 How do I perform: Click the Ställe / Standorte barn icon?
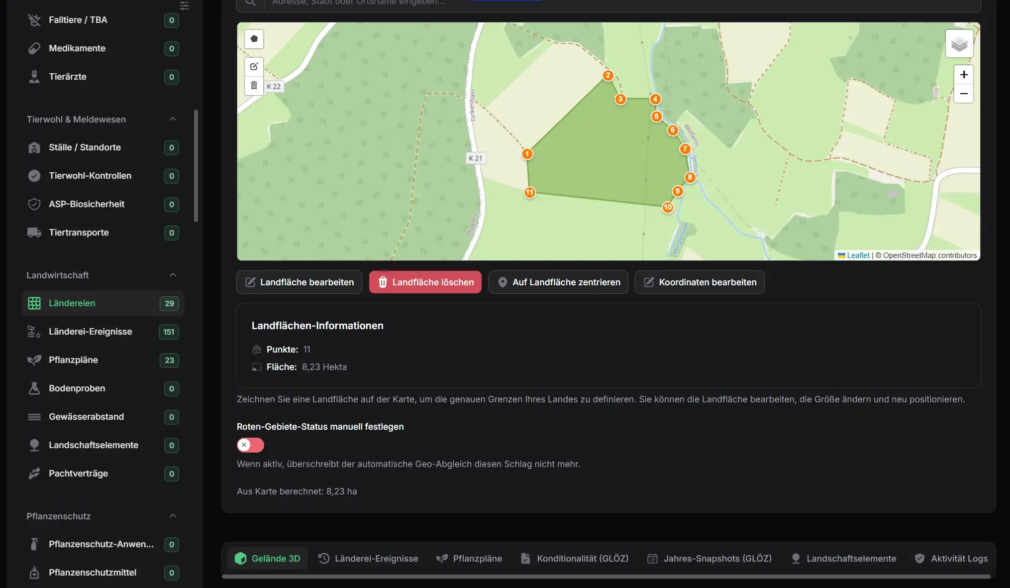(34, 147)
